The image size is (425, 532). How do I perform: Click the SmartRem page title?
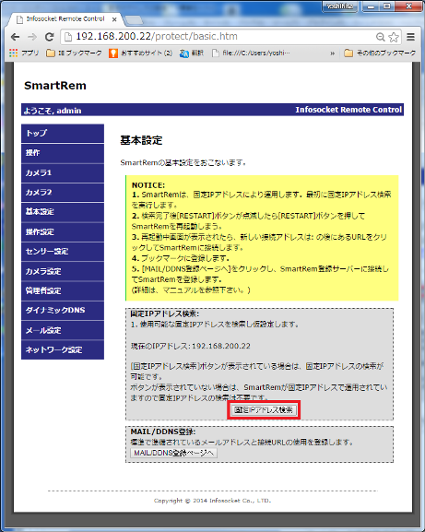pos(55,86)
